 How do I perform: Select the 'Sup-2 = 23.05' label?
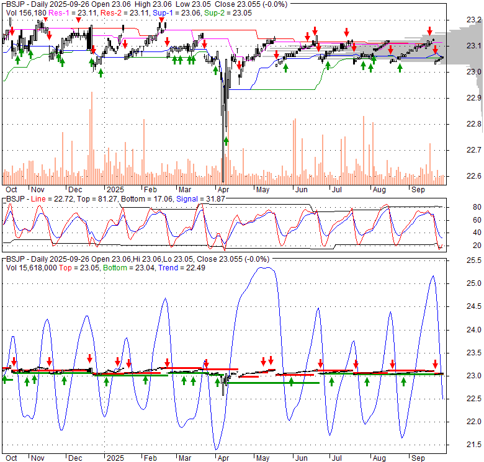228,13
